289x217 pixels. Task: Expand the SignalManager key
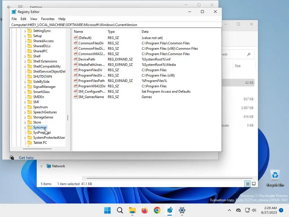click(25, 87)
